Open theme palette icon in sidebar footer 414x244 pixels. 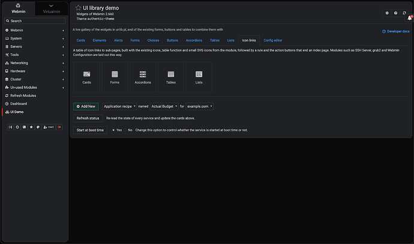coord(38,127)
